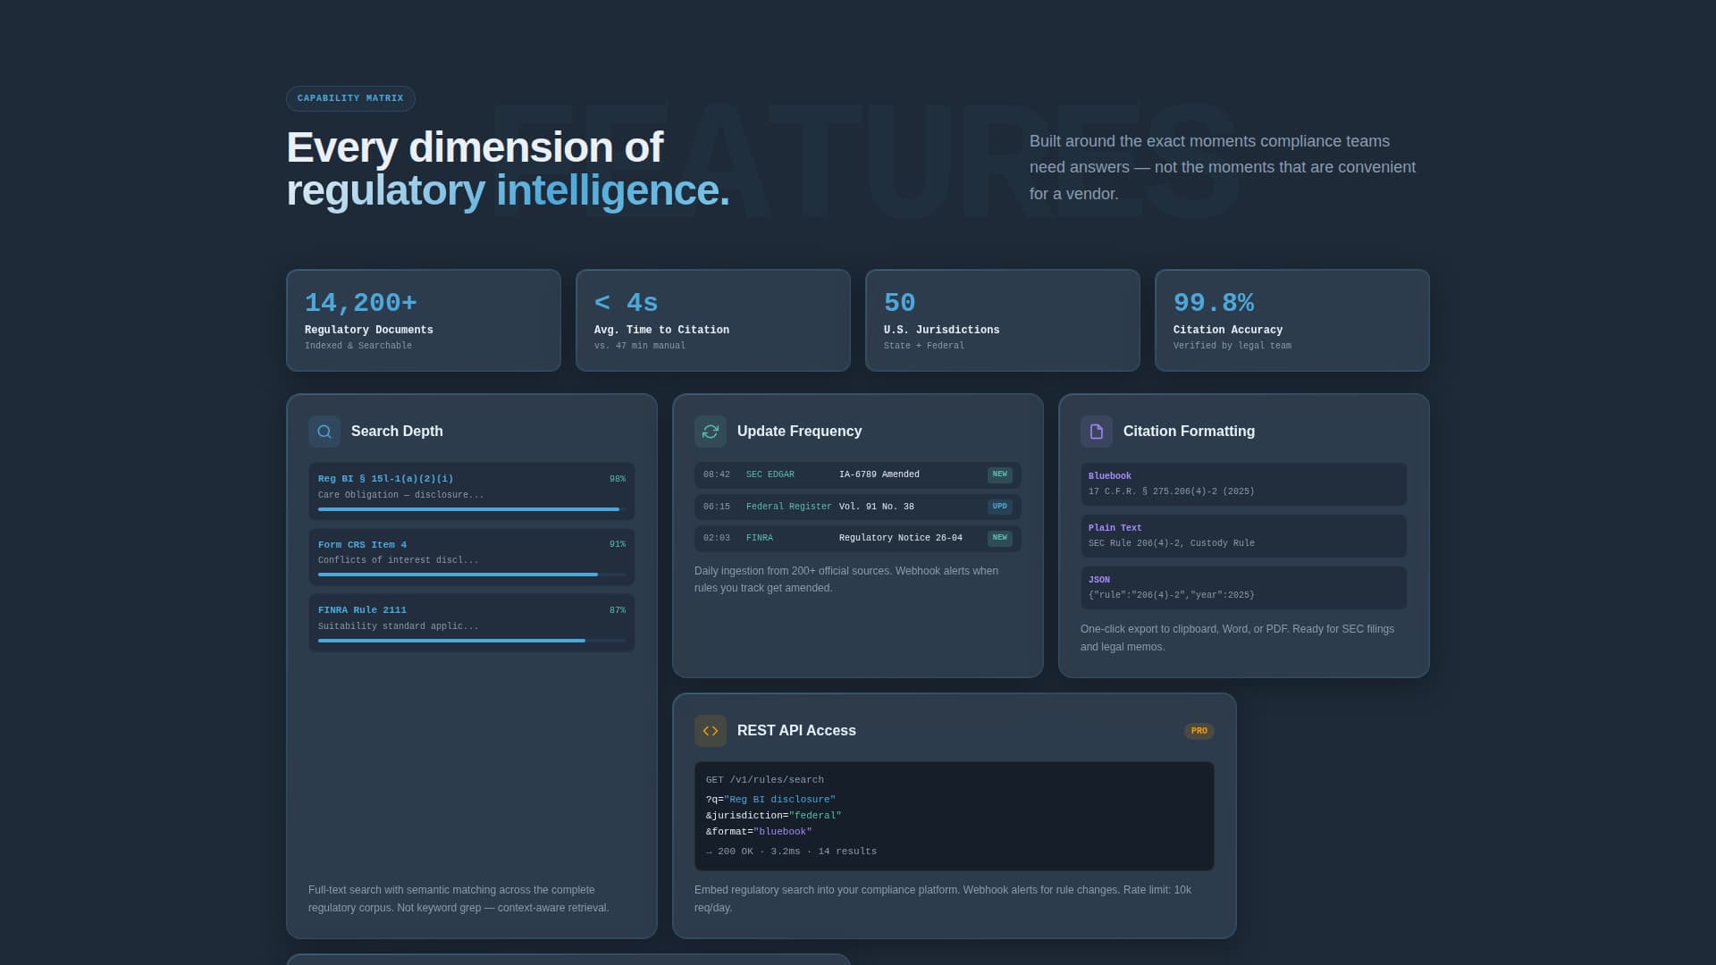The width and height of the screenshot is (1716, 965).
Task: Click the REST API Access heading
Action: [x=796, y=731]
